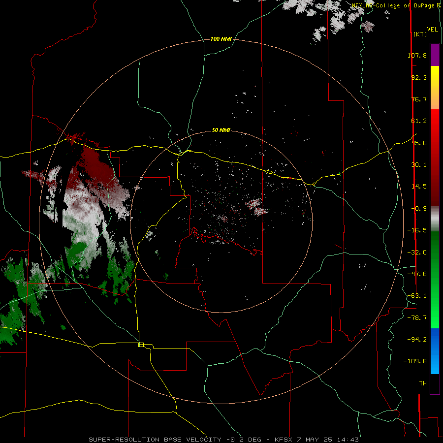Click the 50 NMI range ring label
Viewport: 443px width, 443px height.
coord(221,130)
